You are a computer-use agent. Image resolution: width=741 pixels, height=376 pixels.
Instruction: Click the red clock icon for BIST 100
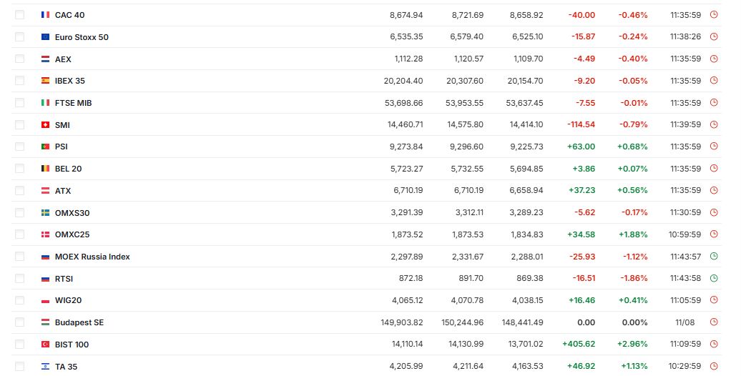tap(714, 344)
